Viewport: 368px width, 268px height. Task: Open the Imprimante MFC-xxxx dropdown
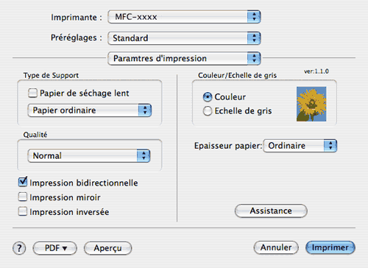coord(184,17)
